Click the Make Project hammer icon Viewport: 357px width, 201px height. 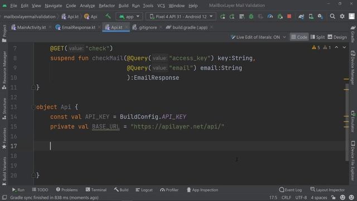point(108,16)
